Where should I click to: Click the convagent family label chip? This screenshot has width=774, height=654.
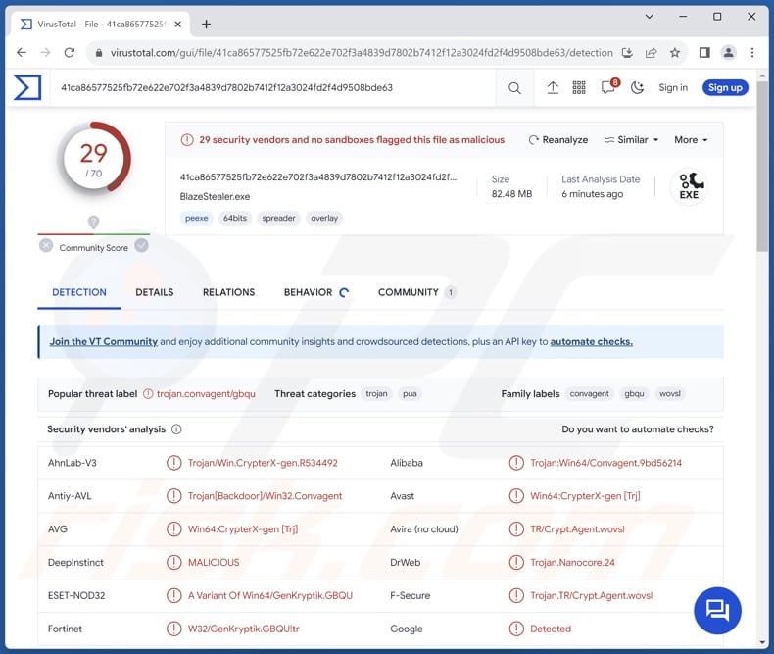[590, 394]
